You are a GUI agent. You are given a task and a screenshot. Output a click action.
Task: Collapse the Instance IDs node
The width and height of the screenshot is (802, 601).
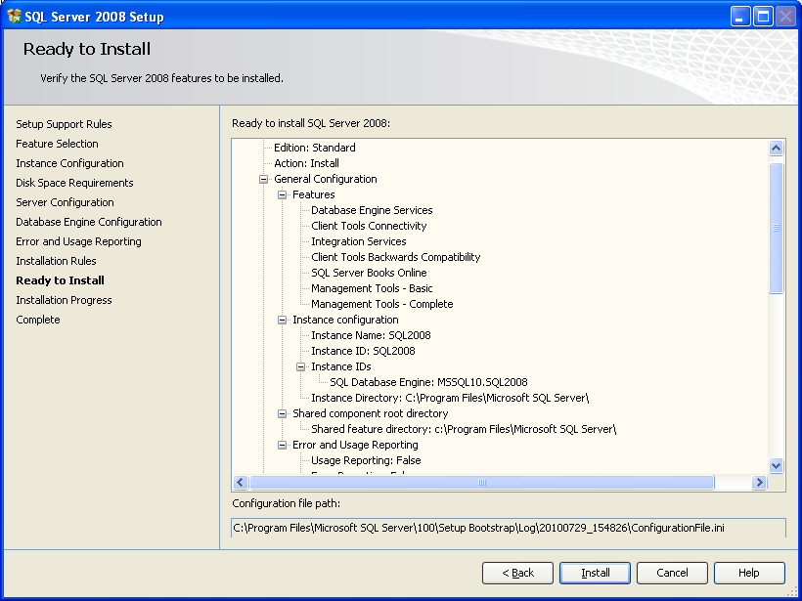click(301, 366)
